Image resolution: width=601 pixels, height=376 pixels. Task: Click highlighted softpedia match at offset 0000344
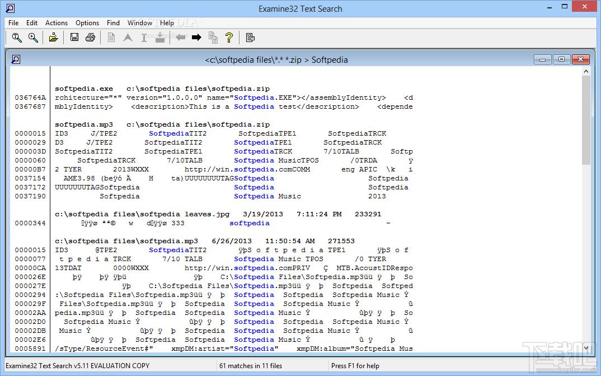tap(250, 223)
